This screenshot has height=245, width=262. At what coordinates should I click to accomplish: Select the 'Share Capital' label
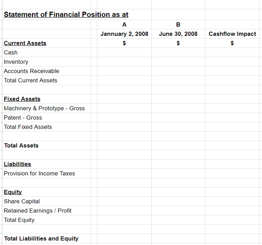[x=22, y=201]
